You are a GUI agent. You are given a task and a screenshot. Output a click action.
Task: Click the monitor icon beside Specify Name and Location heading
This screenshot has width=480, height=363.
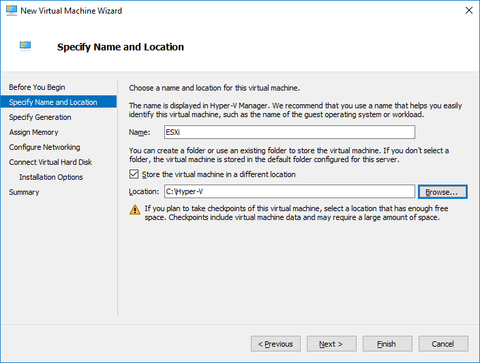25,46
